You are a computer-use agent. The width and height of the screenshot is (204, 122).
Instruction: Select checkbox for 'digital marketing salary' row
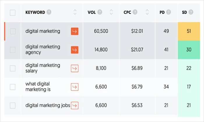click(x=13, y=68)
